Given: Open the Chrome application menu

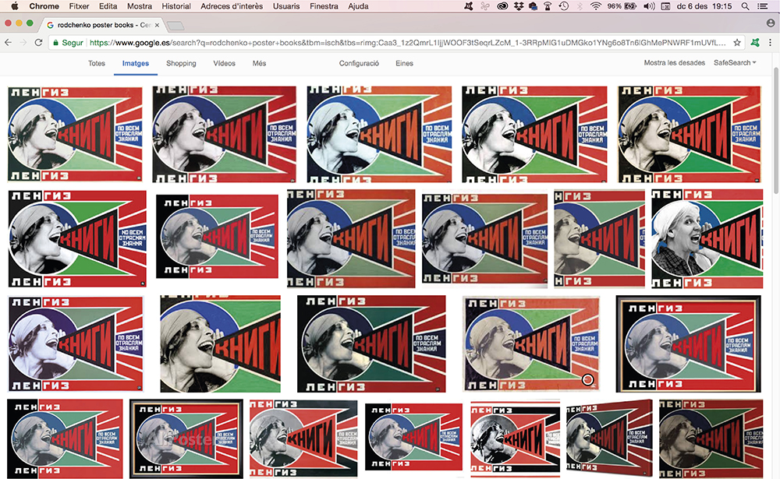Looking at the screenshot, I should pos(44,6).
